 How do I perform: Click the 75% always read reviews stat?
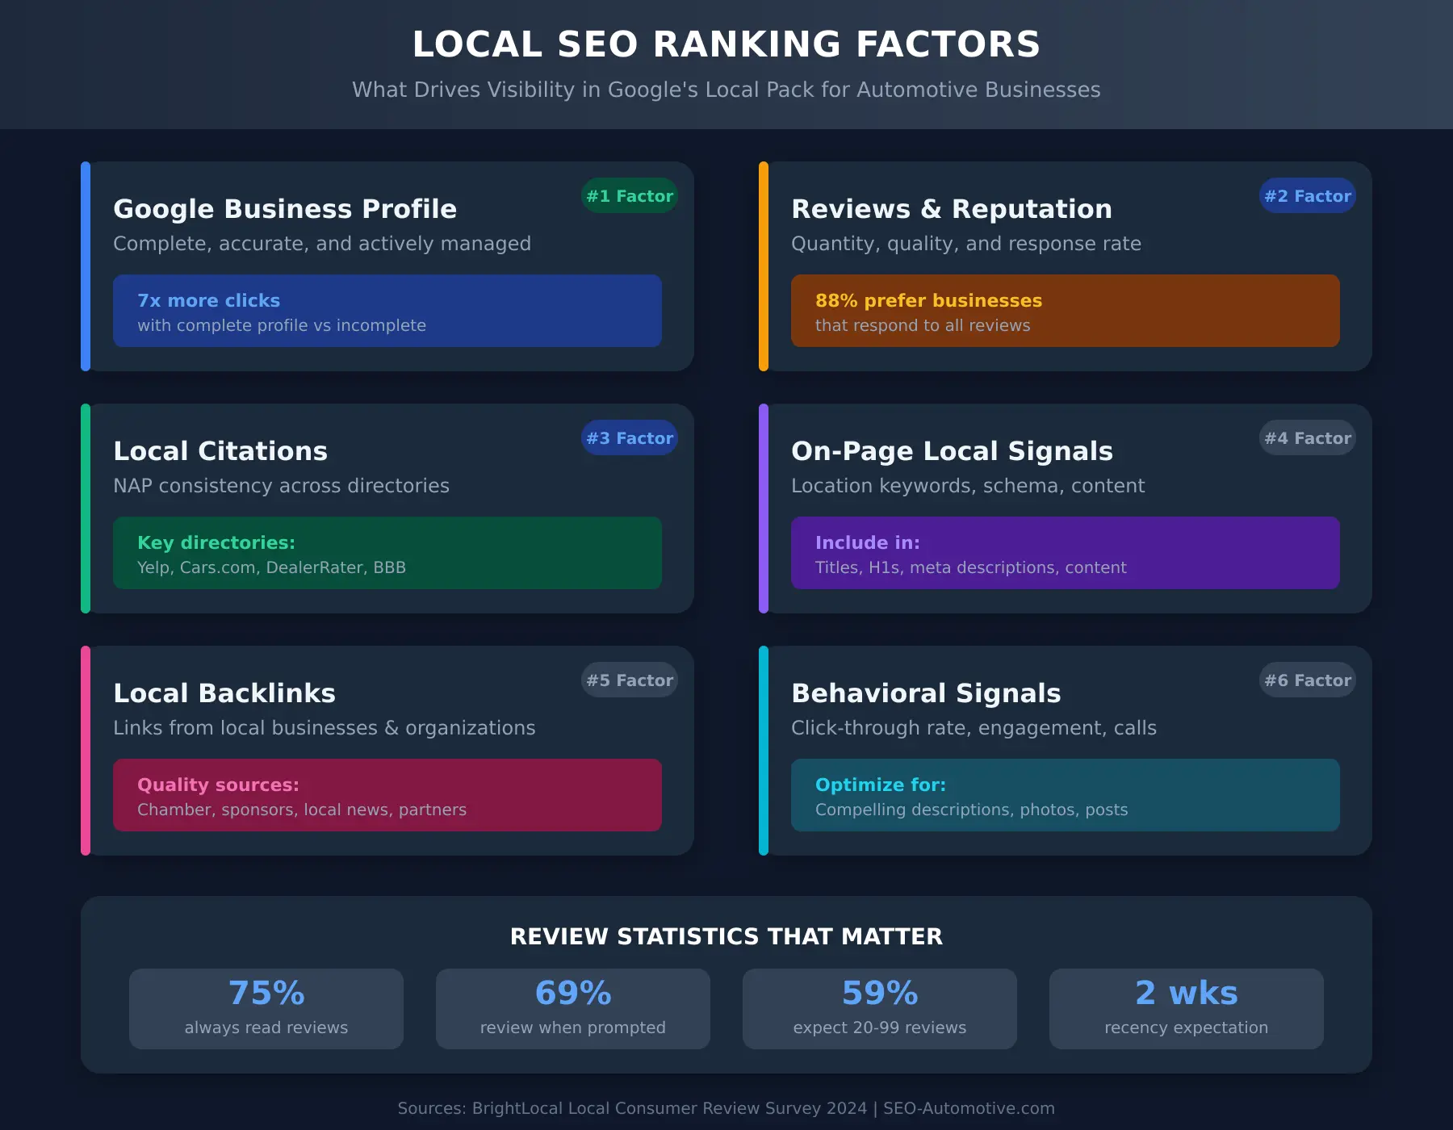point(266,1008)
